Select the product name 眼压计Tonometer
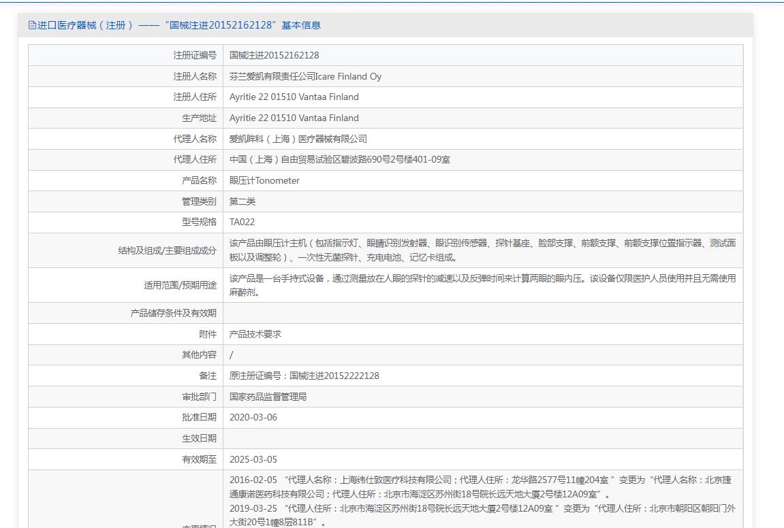 [264, 180]
